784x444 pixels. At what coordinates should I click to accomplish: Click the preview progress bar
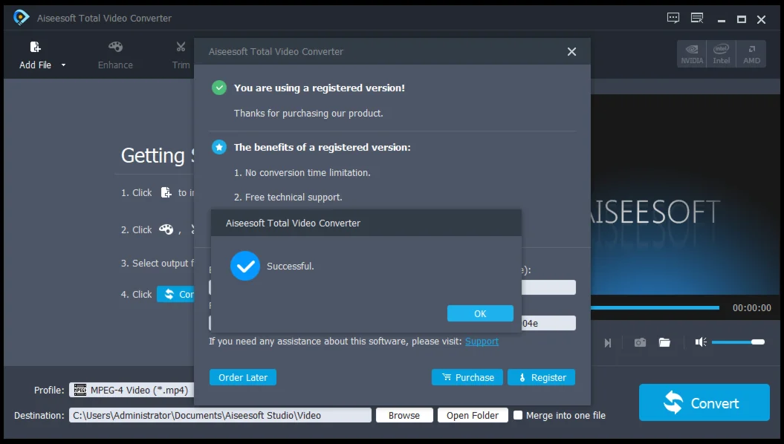(x=655, y=307)
